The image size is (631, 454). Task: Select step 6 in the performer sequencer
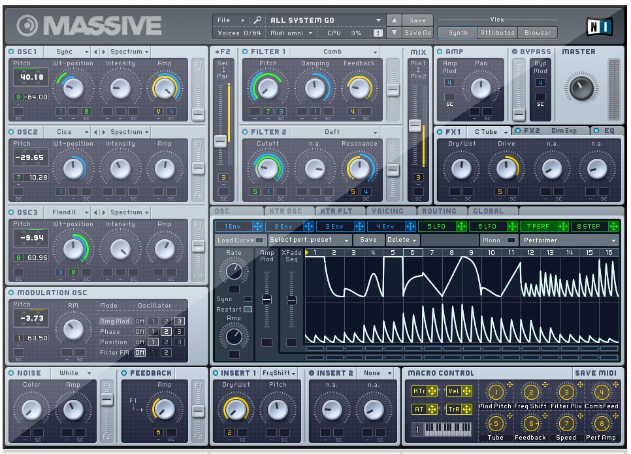tap(412, 253)
